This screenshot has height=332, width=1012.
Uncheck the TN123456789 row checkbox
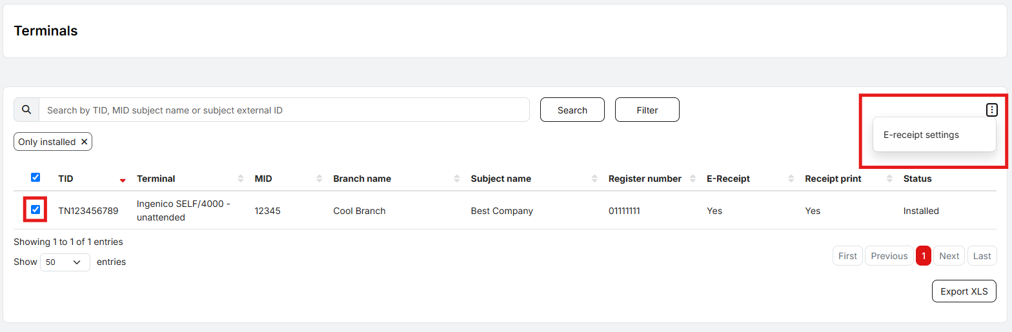35,210
